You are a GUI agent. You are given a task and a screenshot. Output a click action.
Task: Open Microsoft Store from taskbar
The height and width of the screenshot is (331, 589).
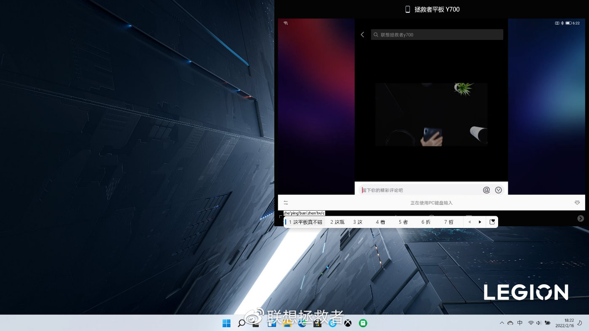coord(317,323)
